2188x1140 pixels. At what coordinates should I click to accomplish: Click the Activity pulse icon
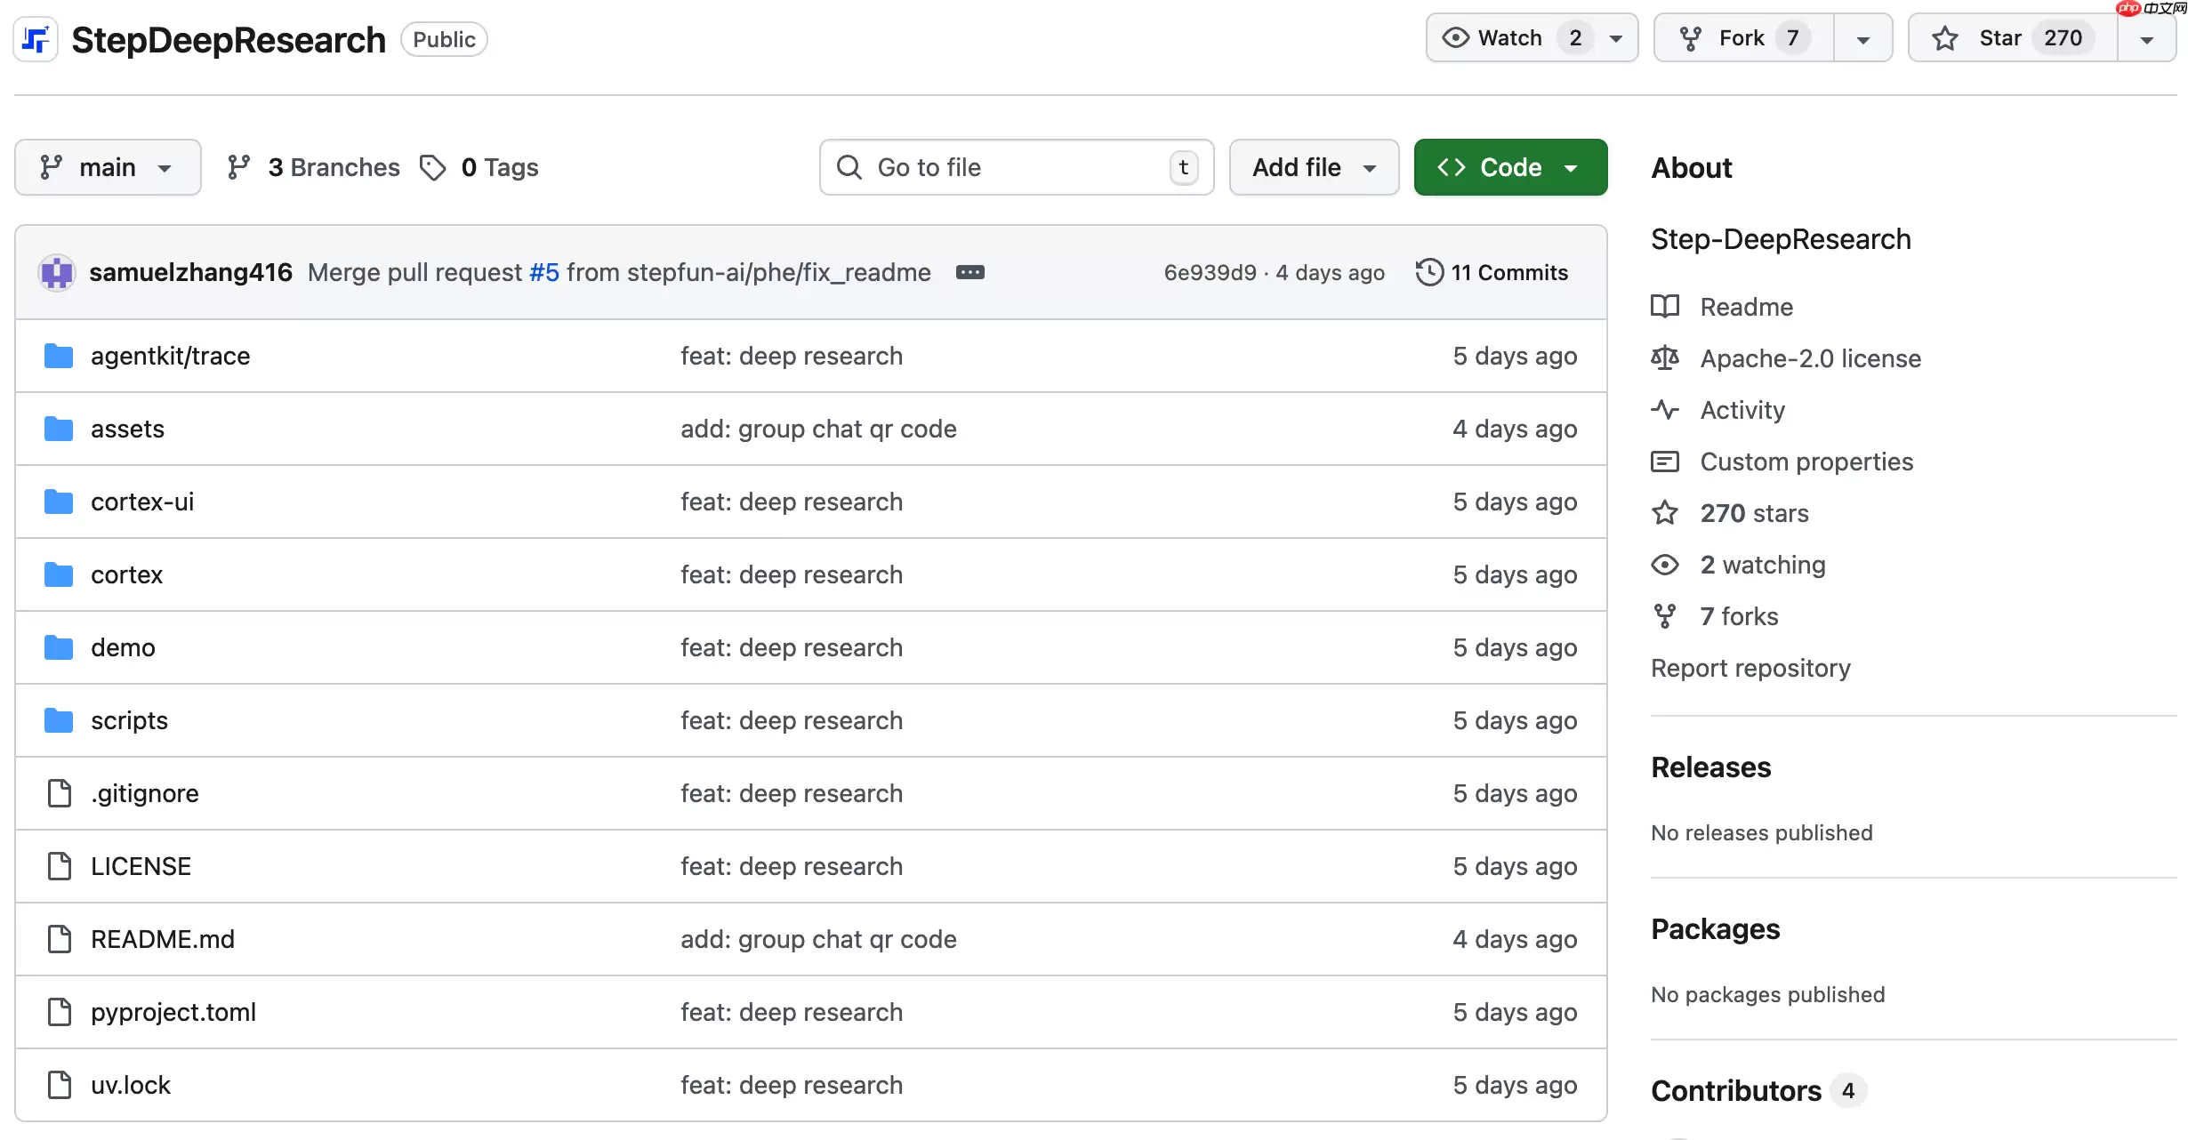(x=1664, y=410)
